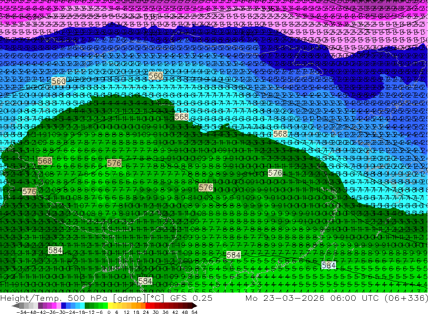Click the dark blue legend swatch above -30
Screen dimensions: 428x314
click(63, 306)
